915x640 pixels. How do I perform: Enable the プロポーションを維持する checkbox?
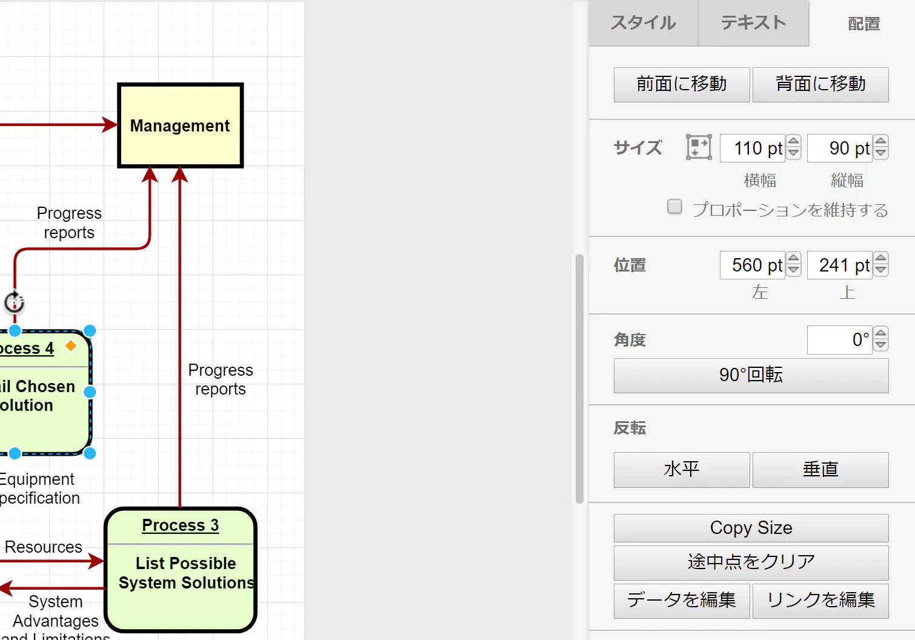click(x=674, y=207)
